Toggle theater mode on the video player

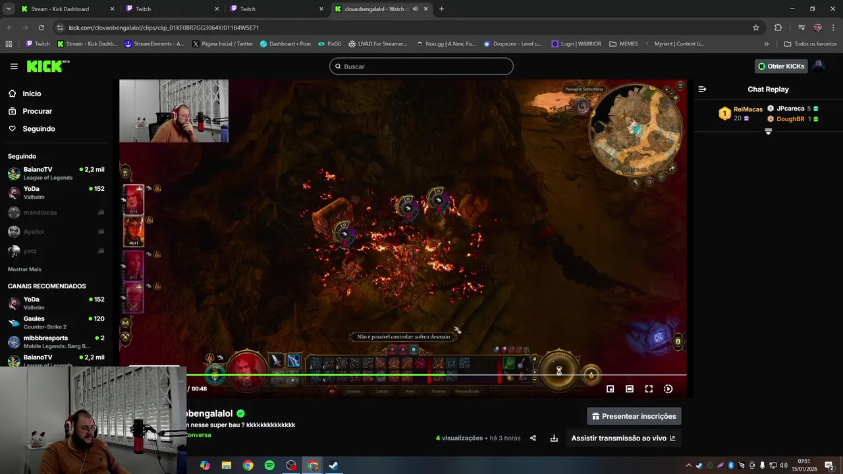click(x=630, y=389)
